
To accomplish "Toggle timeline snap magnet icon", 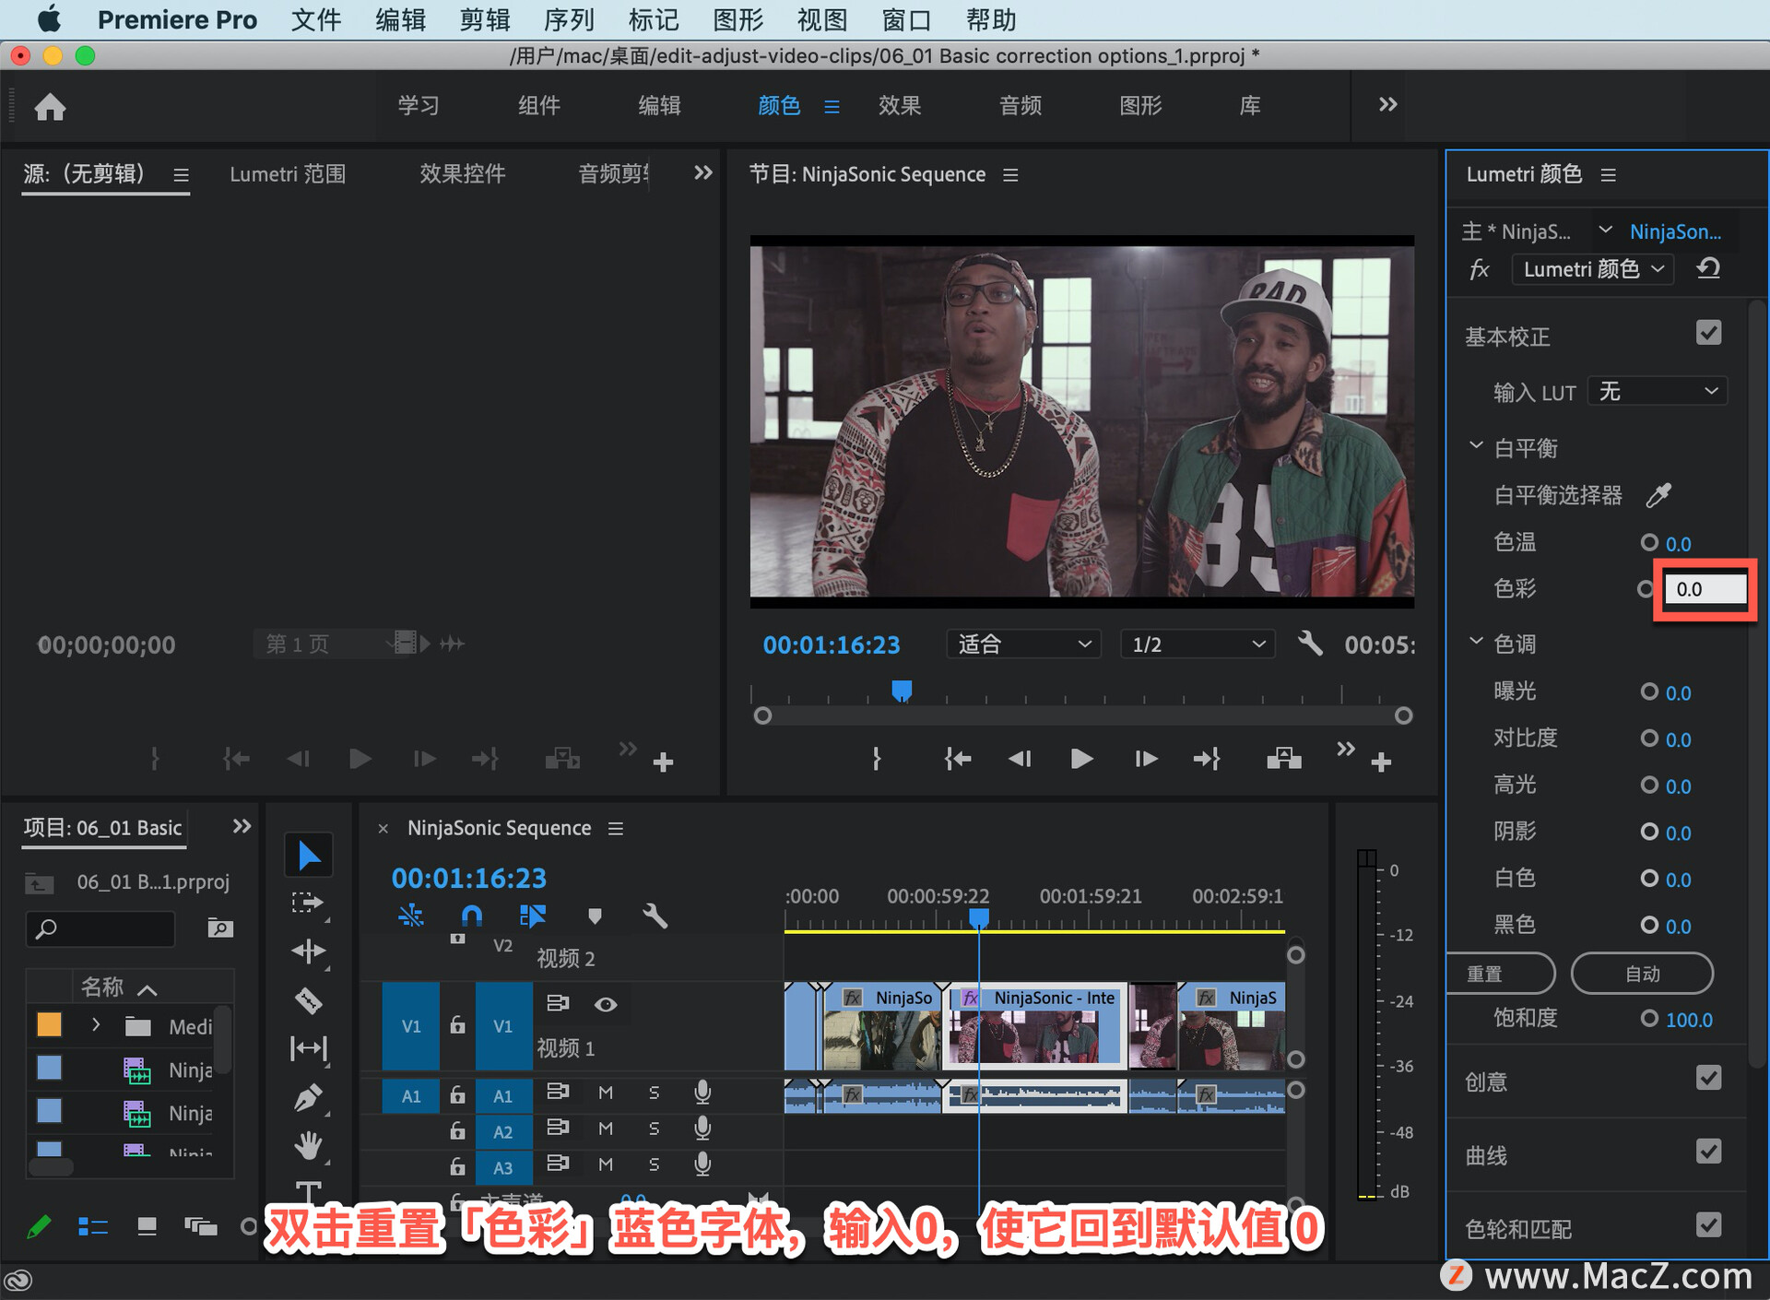I will click(471, 916).
